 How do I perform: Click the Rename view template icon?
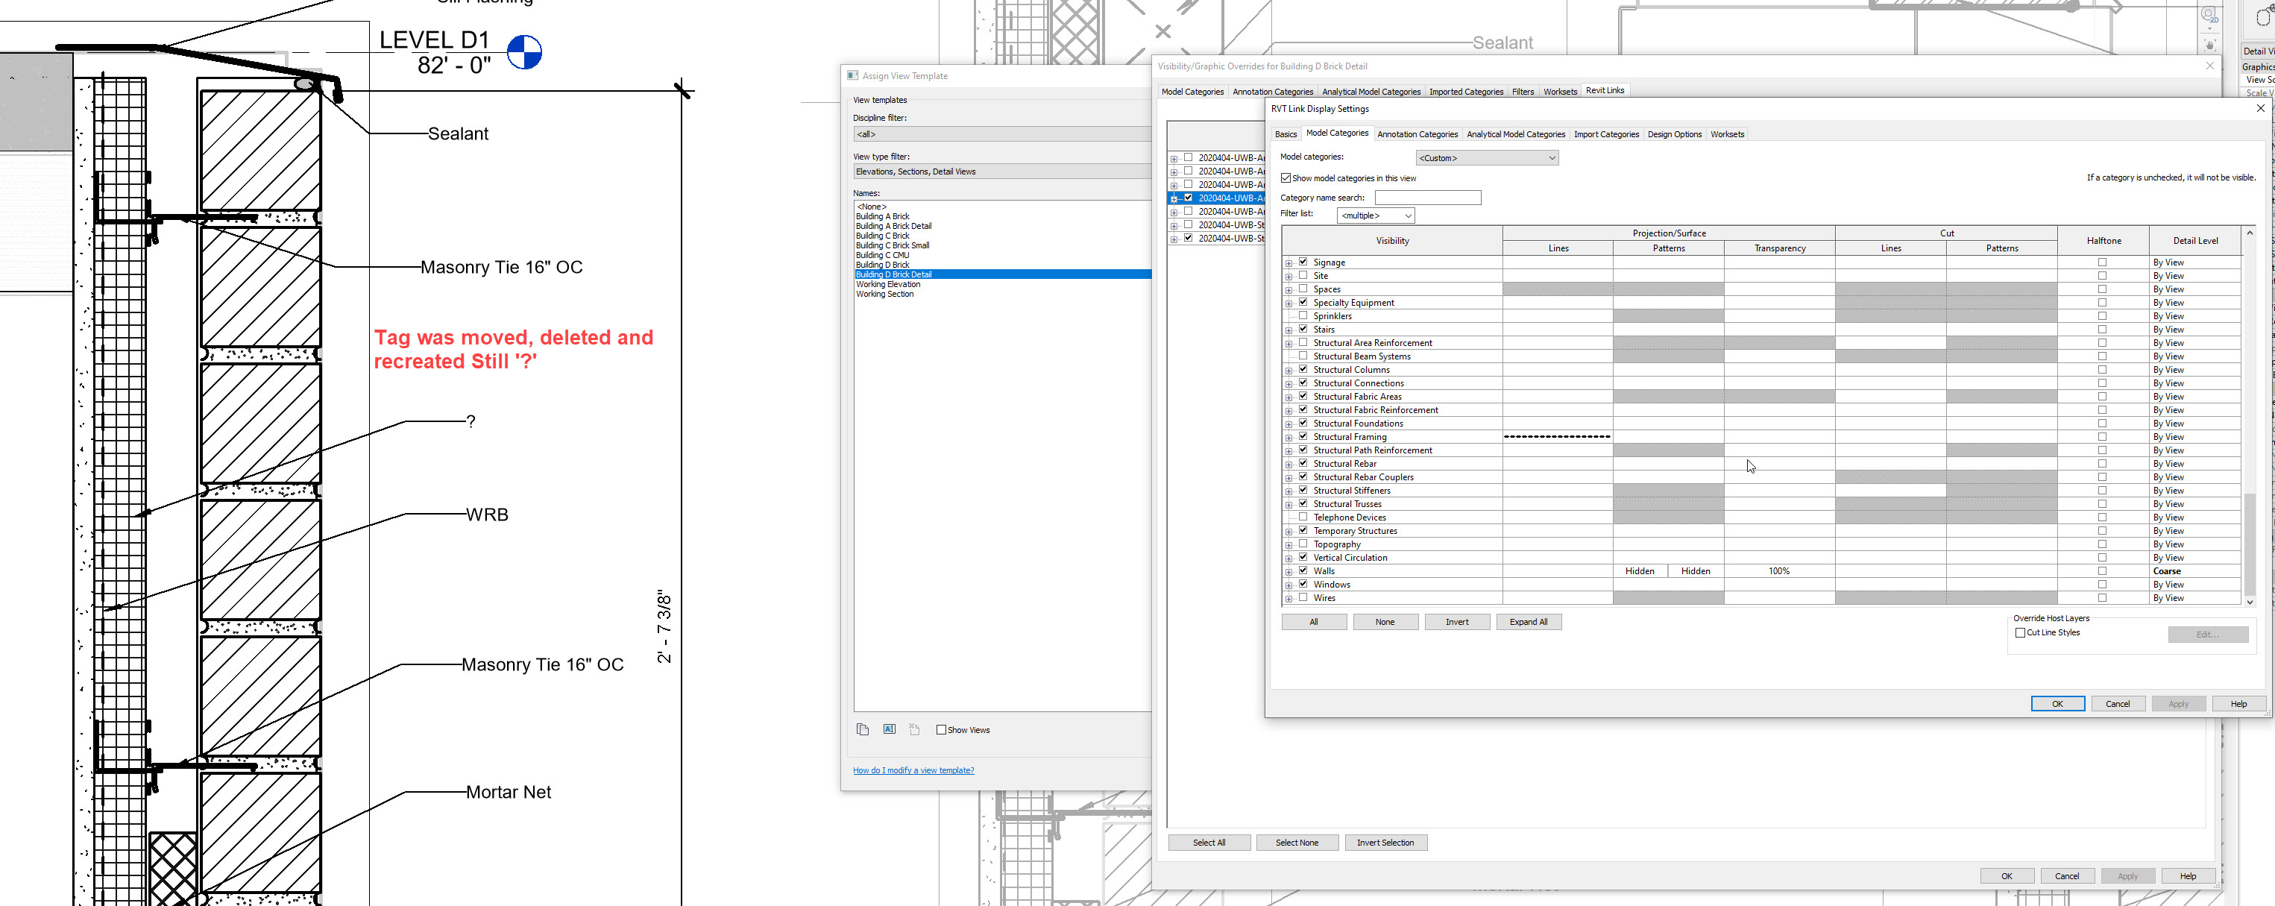tap(889, 729)
